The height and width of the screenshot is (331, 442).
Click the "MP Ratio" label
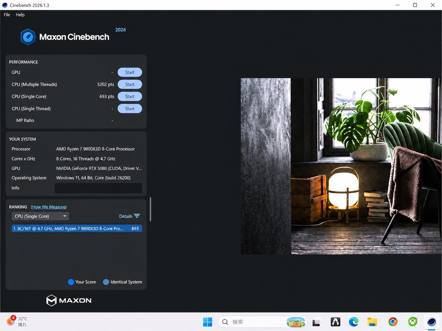click(x=25, y=120)
